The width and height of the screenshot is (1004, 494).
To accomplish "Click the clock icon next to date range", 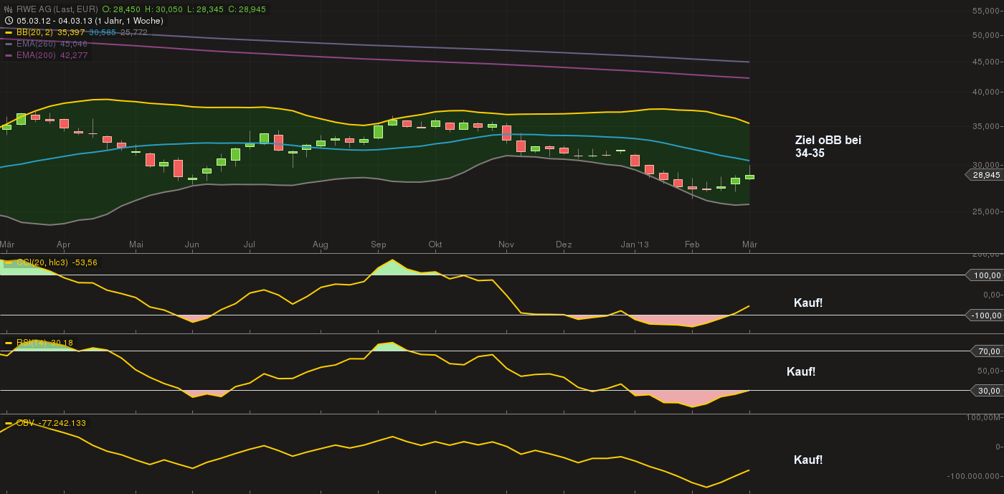I will pos(9,21).
